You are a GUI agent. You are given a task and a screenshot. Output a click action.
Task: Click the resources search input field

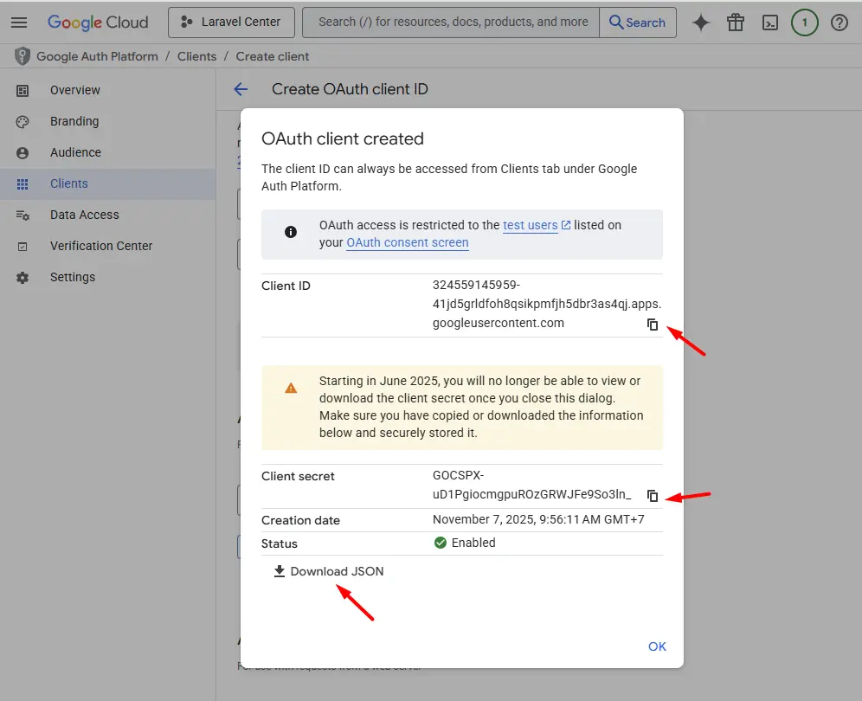(x=450, y=23)
